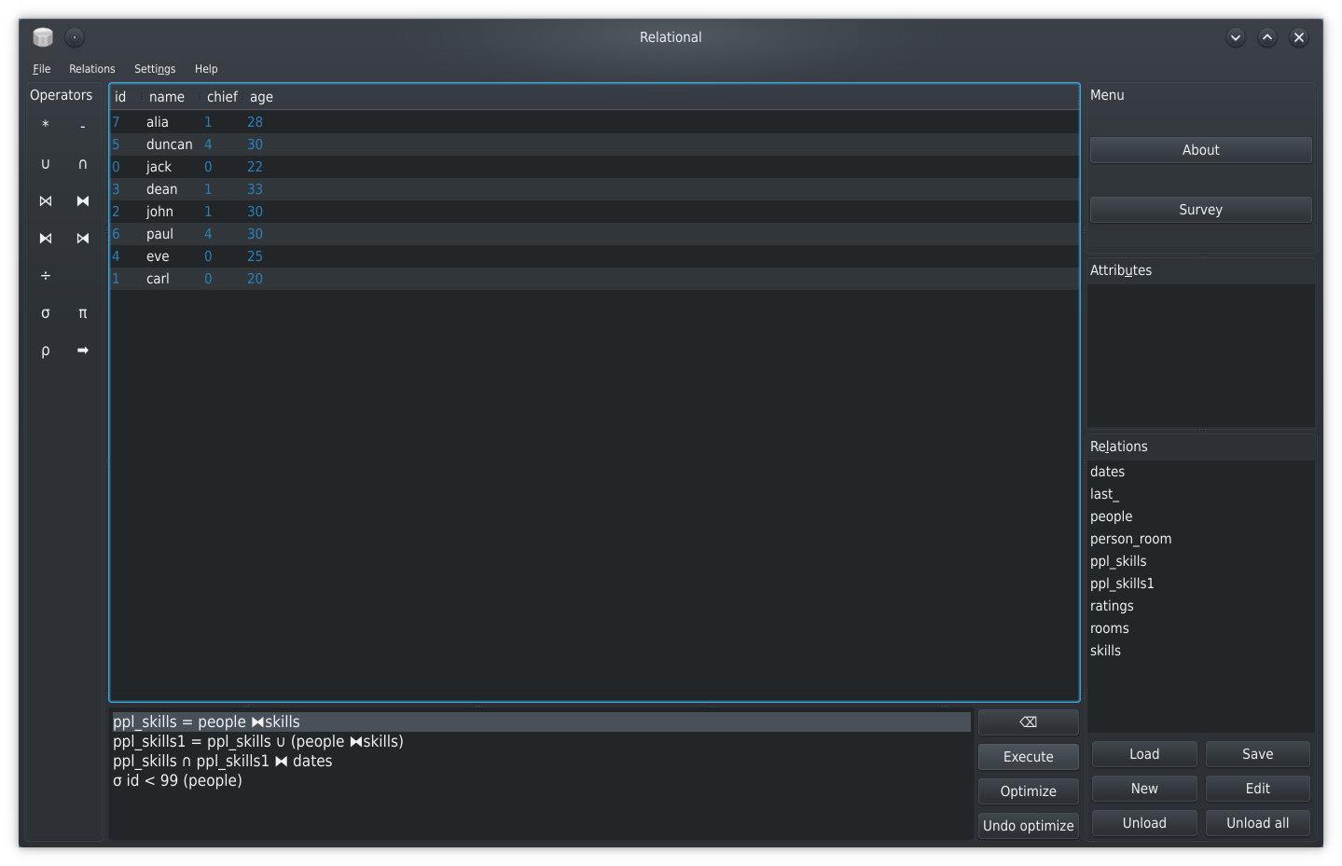Screen dimensions: 1342x866
Task: Create a New relation
Action: (x=1144, y=789)
